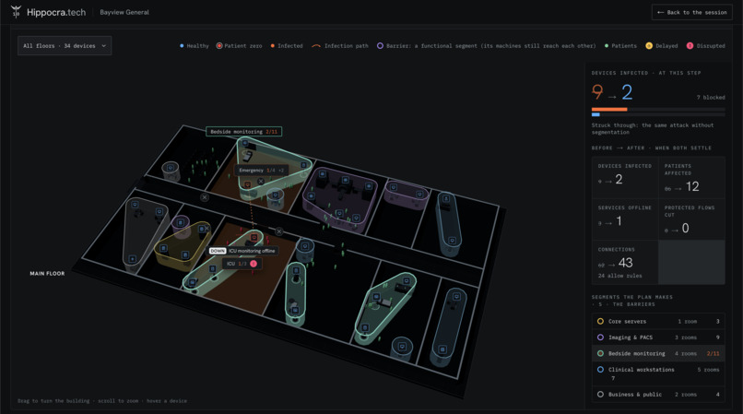This screenshot has width=743, height=414.
Task: Select the Clinical workstations segment row
Action: point(658,373)
